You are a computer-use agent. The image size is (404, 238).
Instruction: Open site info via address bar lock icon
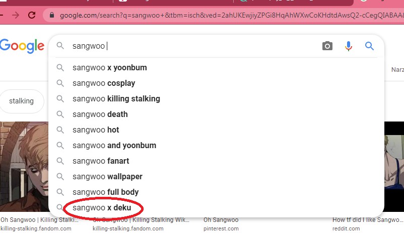(x=52, y=15)
